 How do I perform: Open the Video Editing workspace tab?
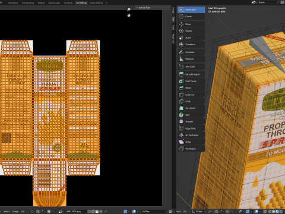click(96, 3)
